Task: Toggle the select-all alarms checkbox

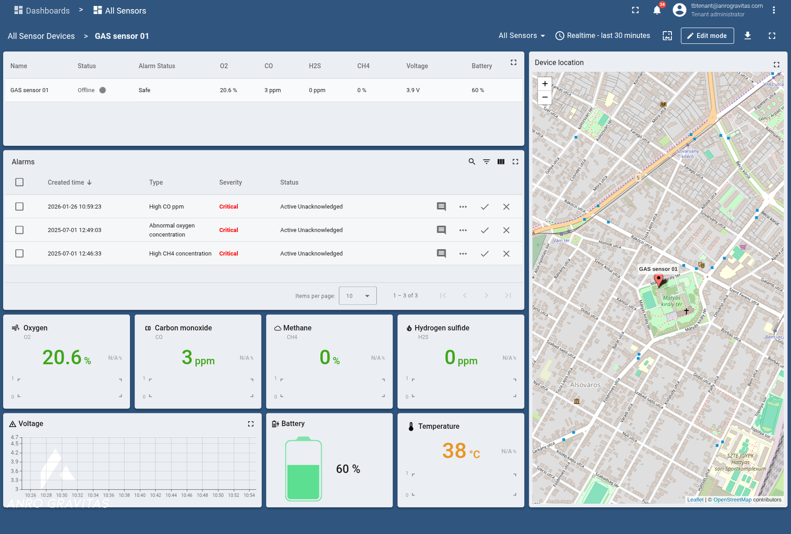Action: pos(19,182)
